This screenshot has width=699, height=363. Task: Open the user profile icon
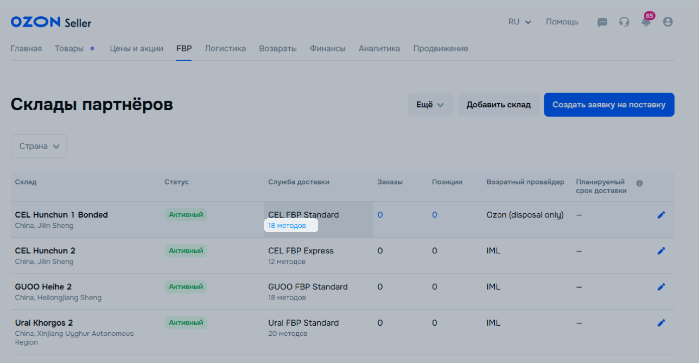(668, 22)
